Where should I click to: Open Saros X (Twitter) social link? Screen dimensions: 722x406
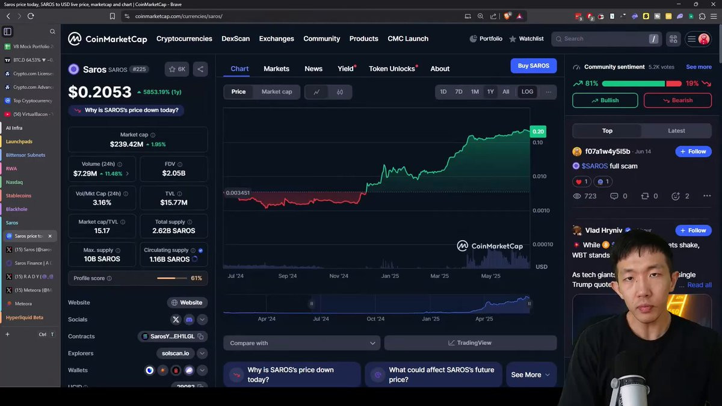(x=176, y=319)
